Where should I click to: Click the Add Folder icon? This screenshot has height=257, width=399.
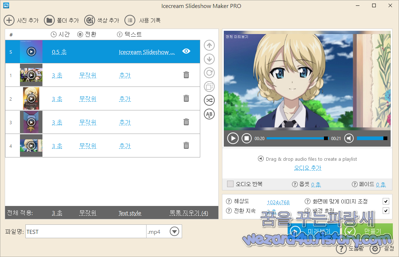click(49, 20)
